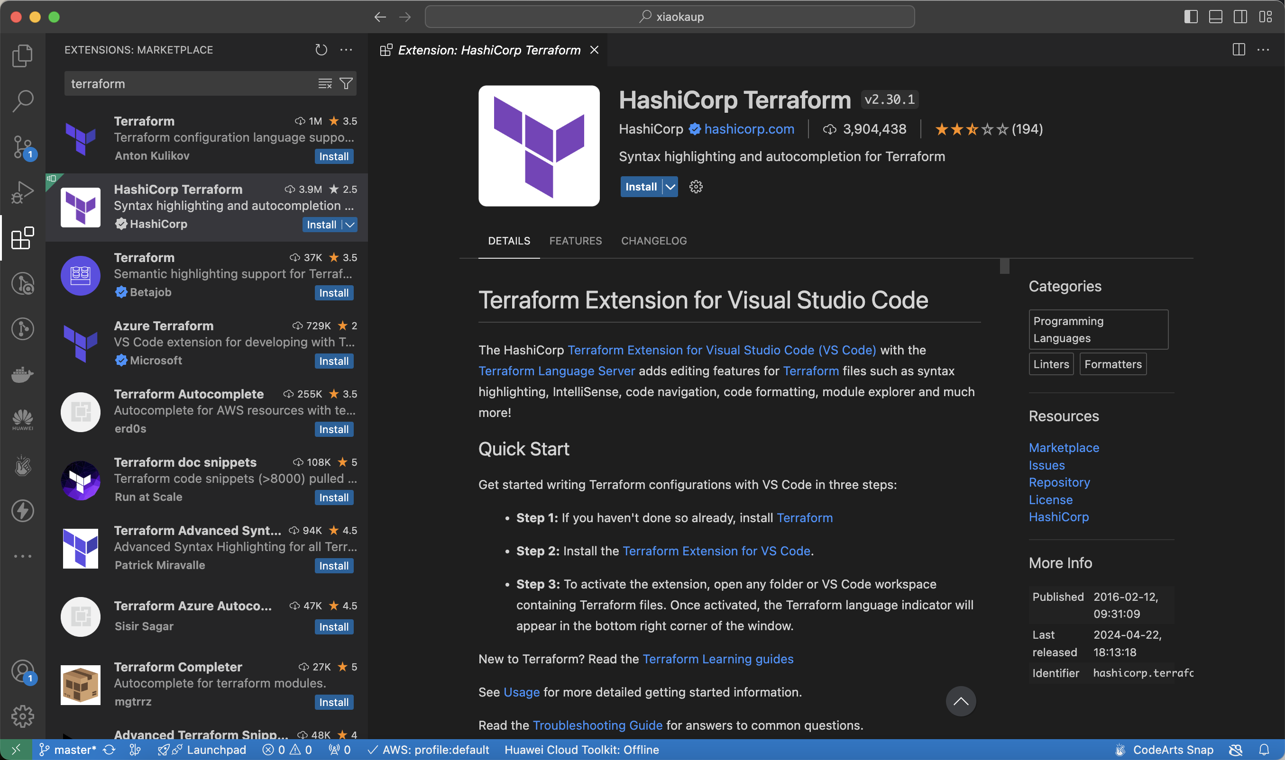Image resolution: width=1285 pixels, height=760 pixels.
Task: Open the Search view in activity bar
Action: pyautogui.click(x=23, y=101)
